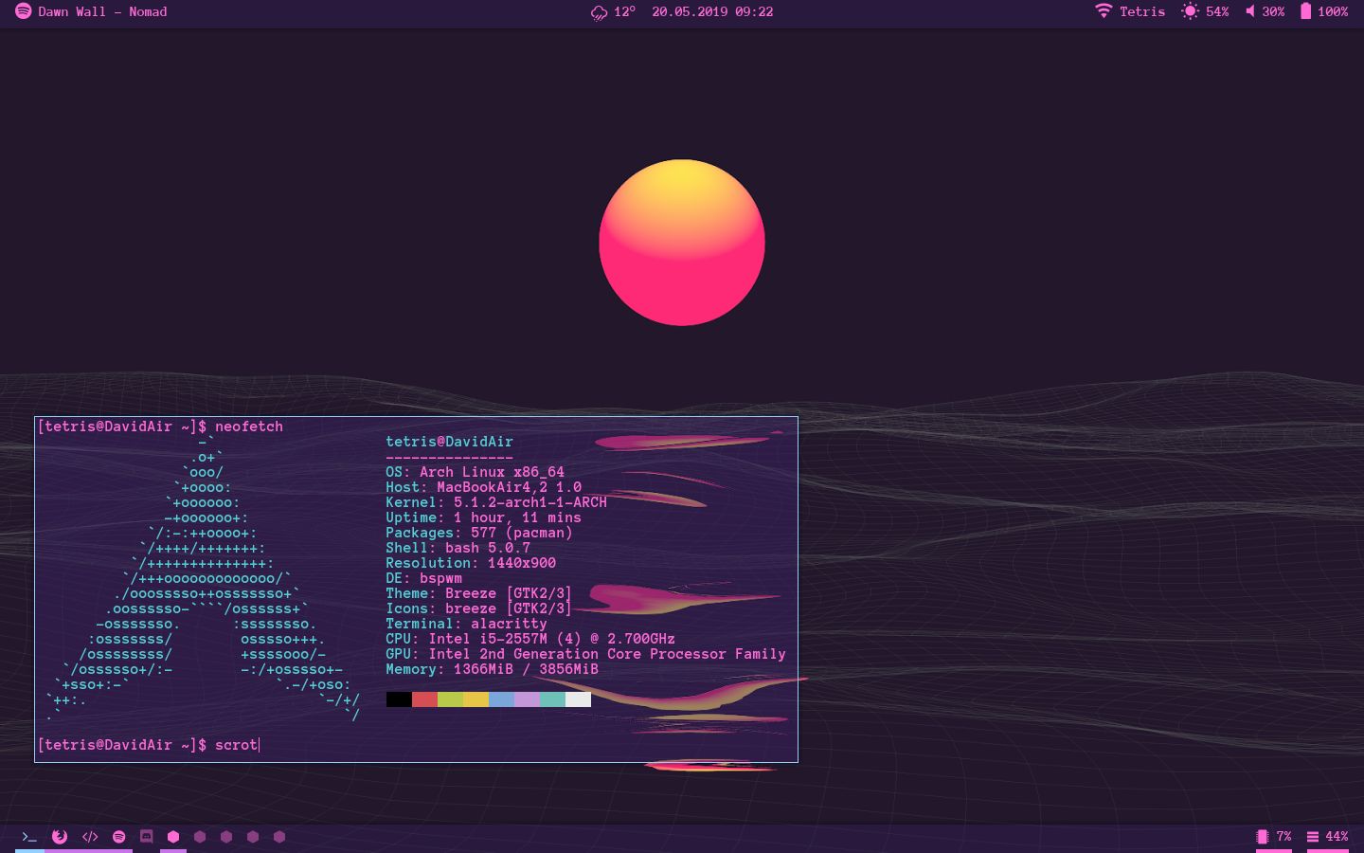Click the teal swatch in the neofetch color palette
The height and width of the screenshot is (853, 1364).
(553, 699)
